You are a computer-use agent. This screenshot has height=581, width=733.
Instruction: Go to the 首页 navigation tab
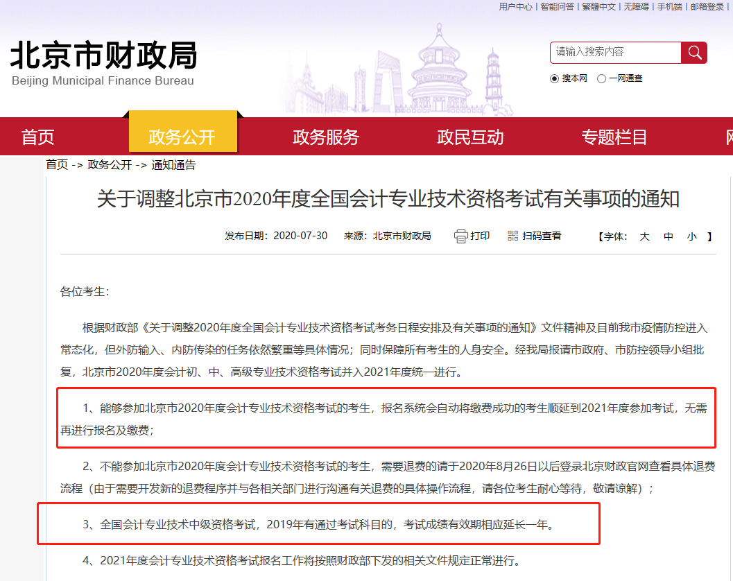coord(37,137)
